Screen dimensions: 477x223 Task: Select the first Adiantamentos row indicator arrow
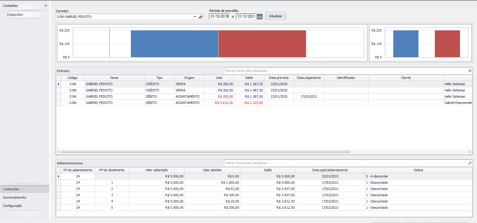pos(58,176)
